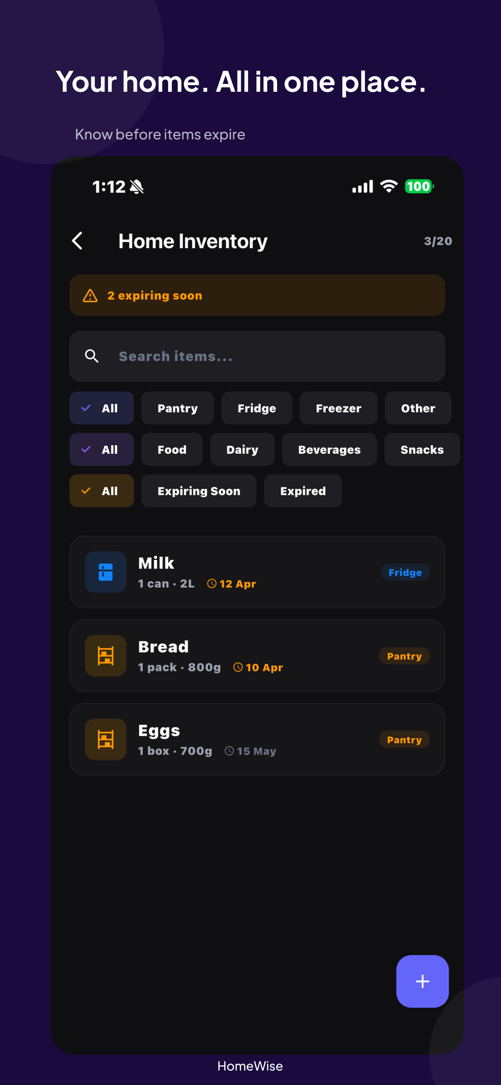
Task: Select the Fridge location filter
Action: (x=257, y=408)
